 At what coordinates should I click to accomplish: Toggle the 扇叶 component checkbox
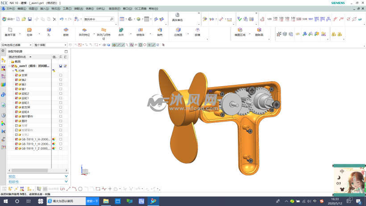(x=17, y=121)
